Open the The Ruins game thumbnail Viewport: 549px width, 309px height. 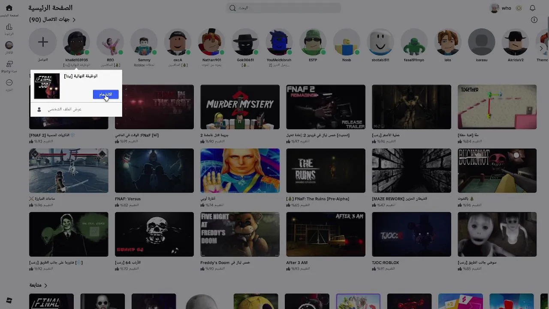point(326,171)
